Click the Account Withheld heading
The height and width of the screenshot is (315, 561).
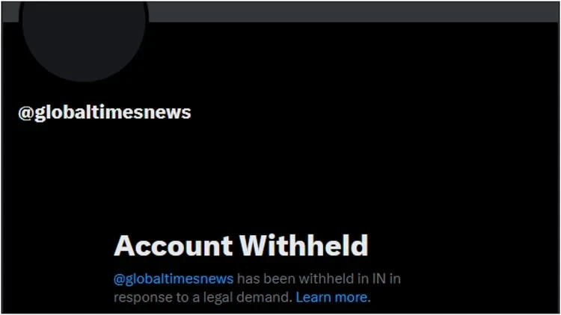click(241, 246)
